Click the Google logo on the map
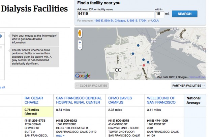This screenshot has width=209, height=137. tap(83, 76)
